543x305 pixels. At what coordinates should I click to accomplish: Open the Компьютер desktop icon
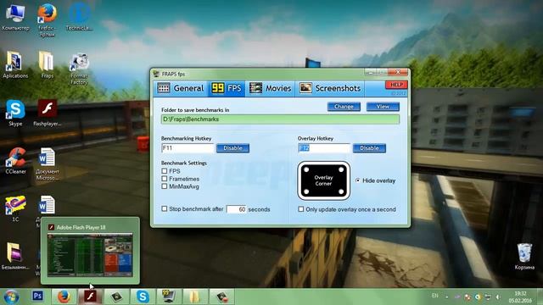tap(15, 17)
